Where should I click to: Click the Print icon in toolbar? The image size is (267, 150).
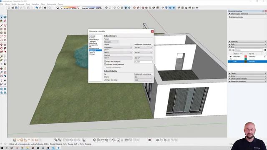pyautogui.click(x=45, y=7)
